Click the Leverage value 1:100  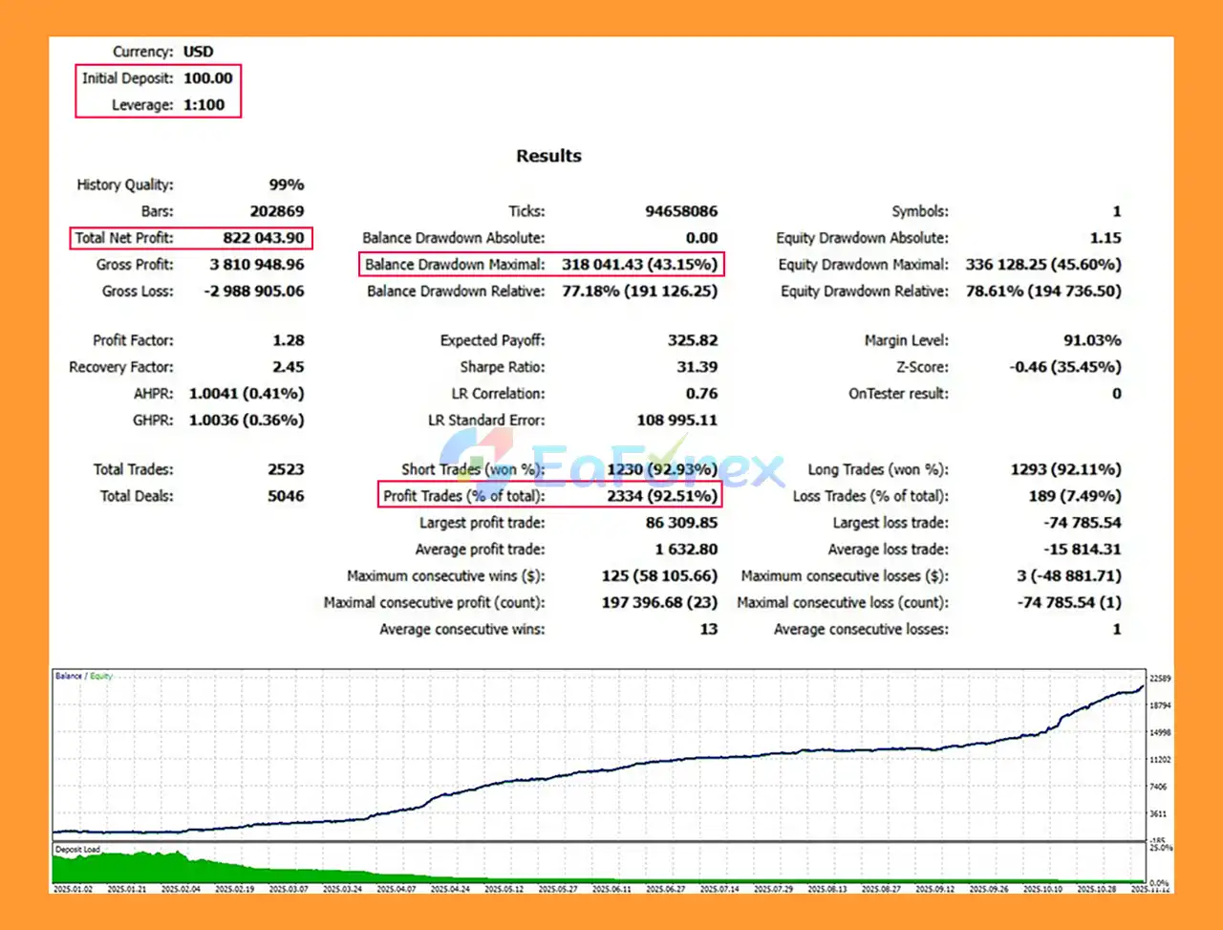[204, 105]
